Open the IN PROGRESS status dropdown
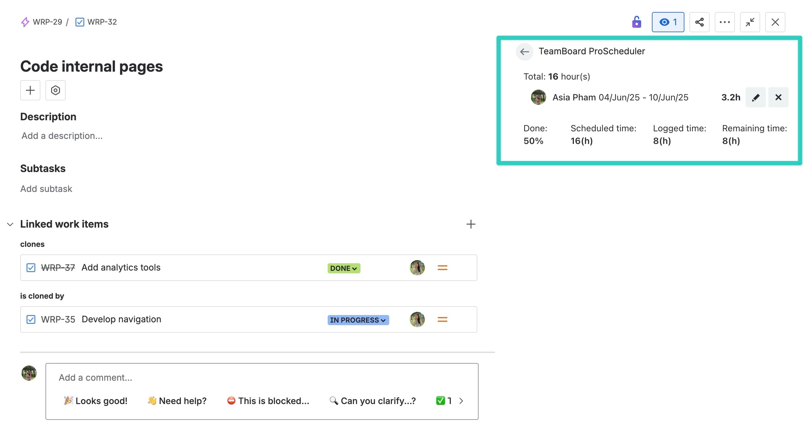Screen dimensions: 805x423 [358, 320]
